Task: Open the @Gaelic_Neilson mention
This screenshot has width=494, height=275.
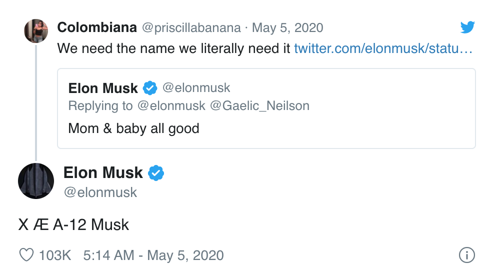Action: click(x=259, y=105)
